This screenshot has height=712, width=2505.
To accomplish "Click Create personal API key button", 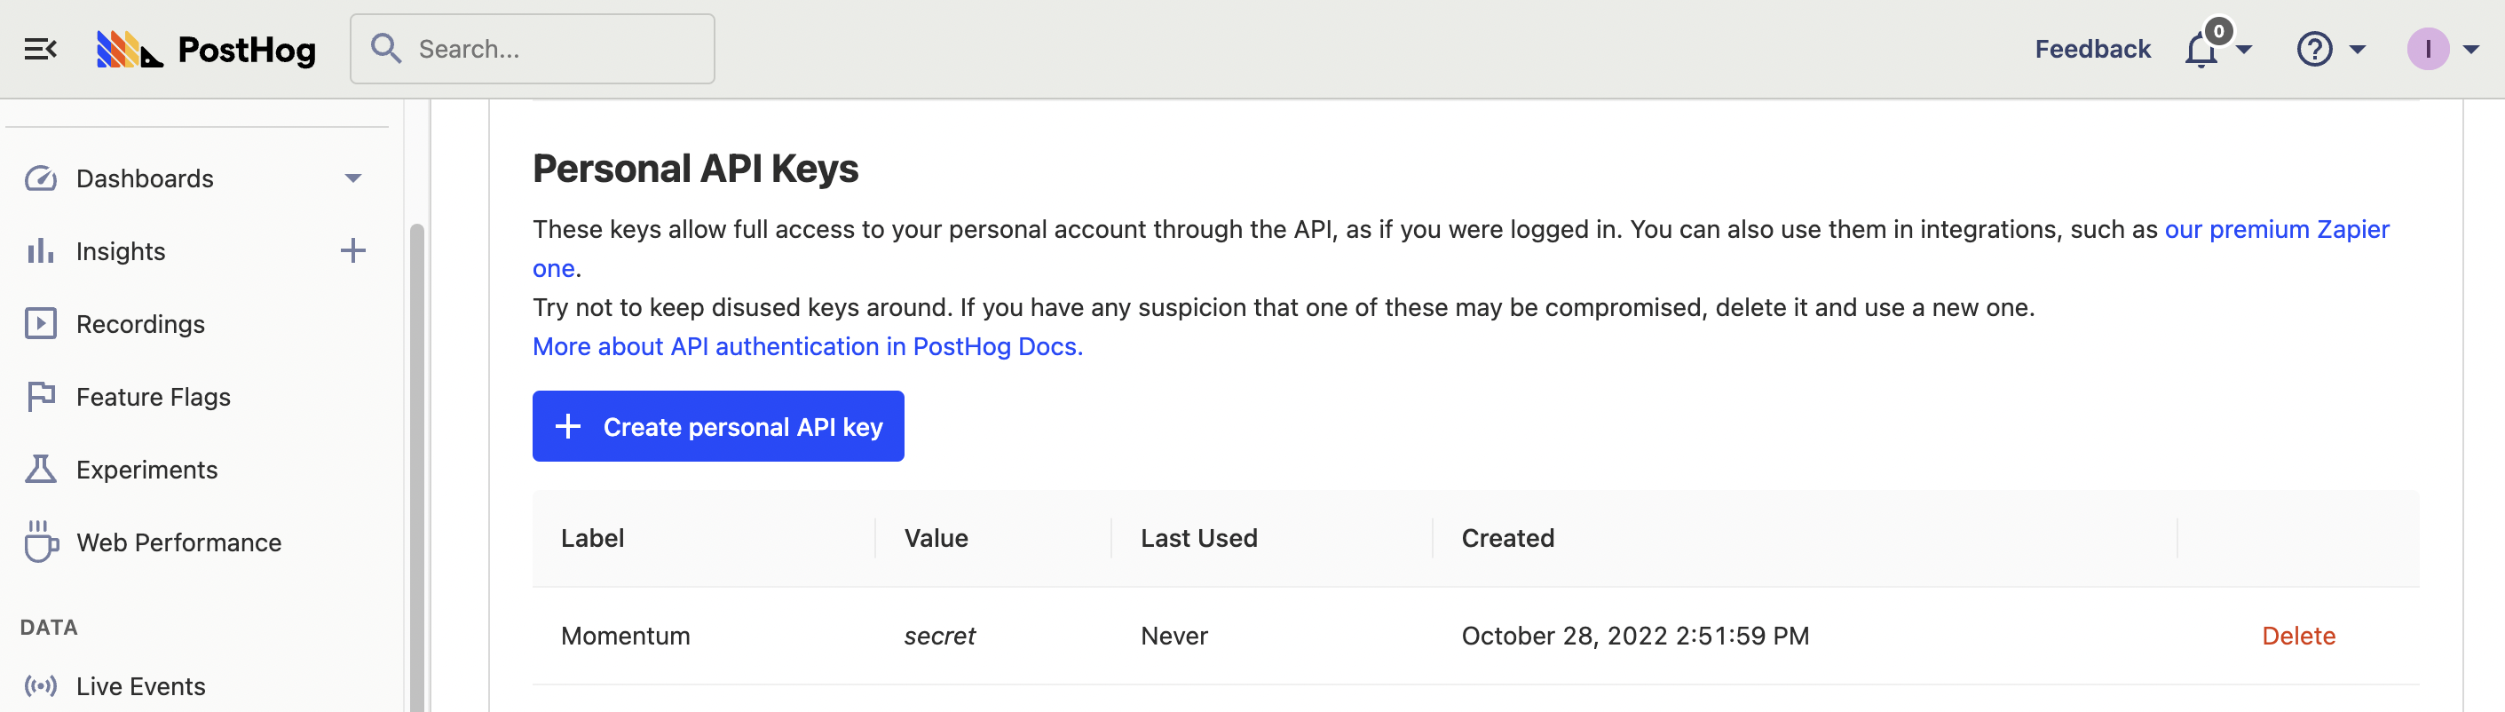I will point(717,426).
